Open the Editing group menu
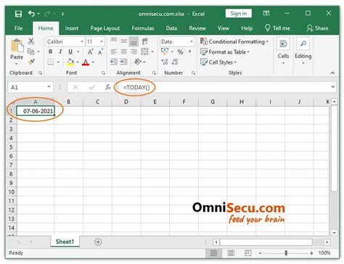This screenshot has height=264, width=344. click(x=303, y=51)
